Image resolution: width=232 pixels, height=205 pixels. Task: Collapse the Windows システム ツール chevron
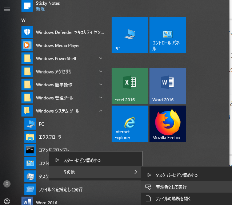pyautogui.click(x=101, y=111)
